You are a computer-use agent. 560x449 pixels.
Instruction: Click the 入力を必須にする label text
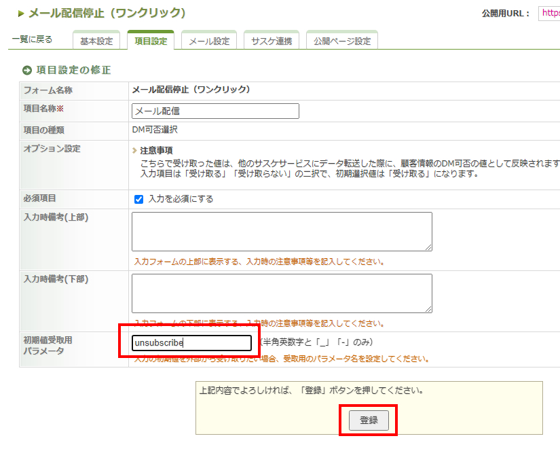[181, 199]
